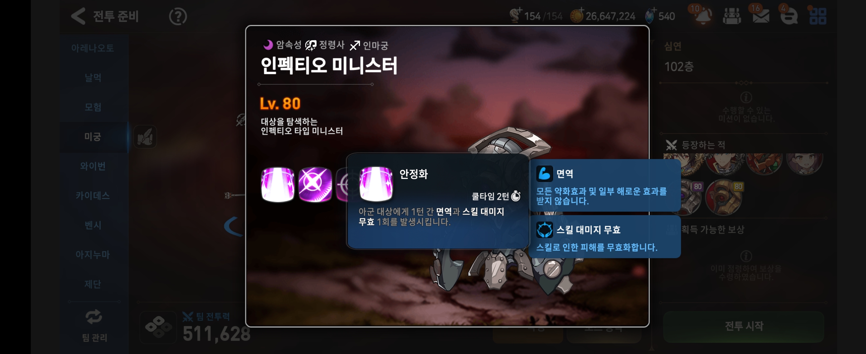Open the 카이데스 sidebar tab
The image size is (866, 354).
click(x=93, y=195)
